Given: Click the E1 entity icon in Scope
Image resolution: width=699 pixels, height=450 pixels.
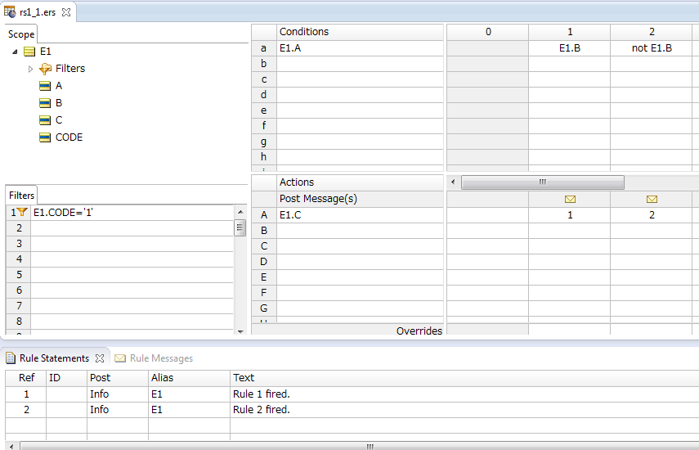Looking at the screenshot, I should pyautogui.click(x=29, y=52).
